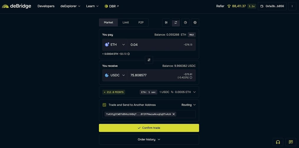Expand Order history

pos(149,139)
